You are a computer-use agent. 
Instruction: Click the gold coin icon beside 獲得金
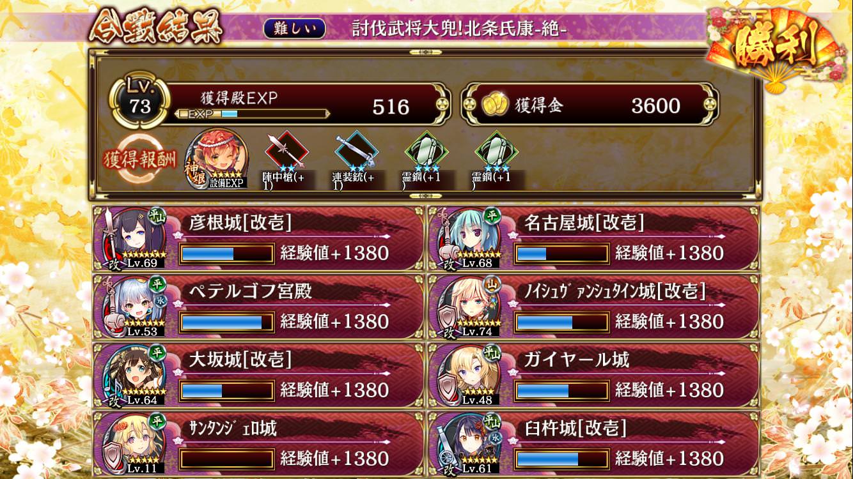(495, 105)
